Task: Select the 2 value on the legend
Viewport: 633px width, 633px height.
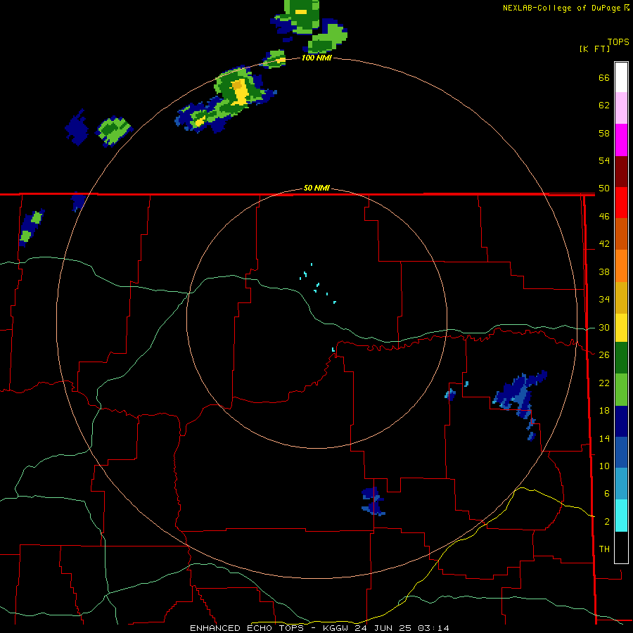Action: (x=606, y=521)
